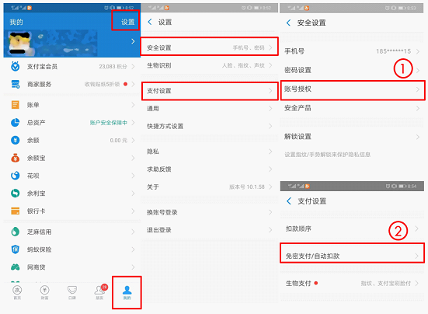Open the 总资产 pie chart icon
This screenshot has width=428, height=314.
[16, 122]
